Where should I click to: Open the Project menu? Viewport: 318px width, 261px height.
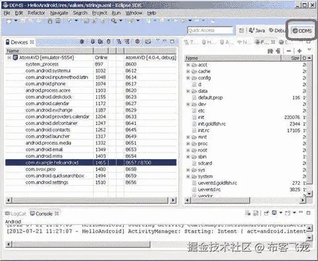click(99, 13)
